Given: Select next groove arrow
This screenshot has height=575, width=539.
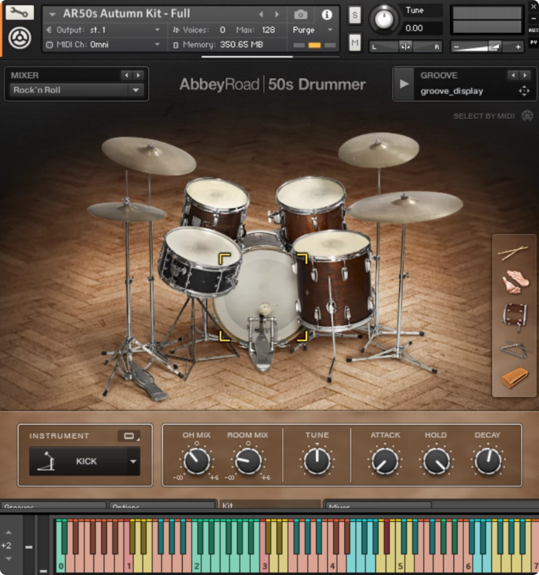Looking at the screenshot, I should (x=525, y=75).
